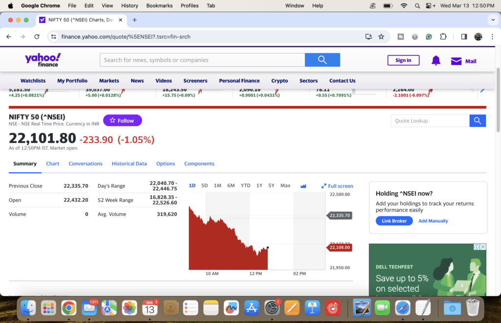Open the notifications bell
Screen dimensions: 501x323
(x=436, y=61)
